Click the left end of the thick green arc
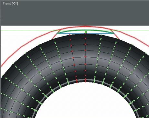The width and height of the screenshot is (149, 118). point(58,33)
